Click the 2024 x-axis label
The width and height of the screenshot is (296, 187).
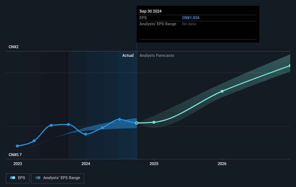click(86, 164)
